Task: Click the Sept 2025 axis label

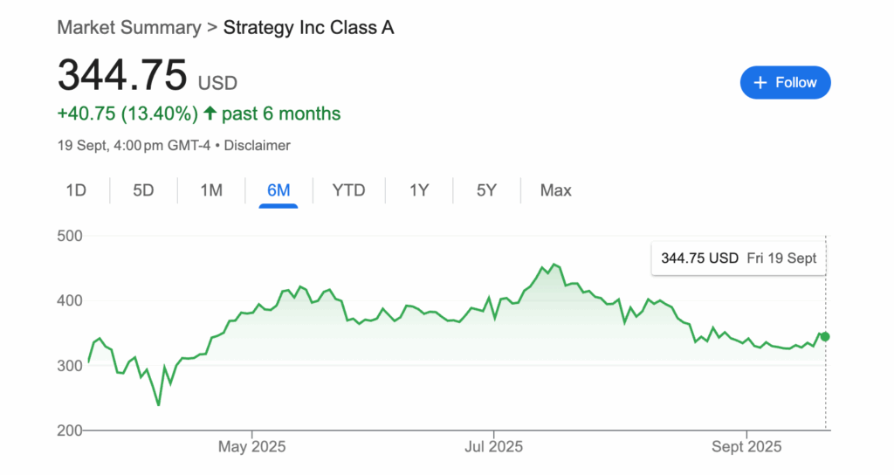Action: (746, 446)
